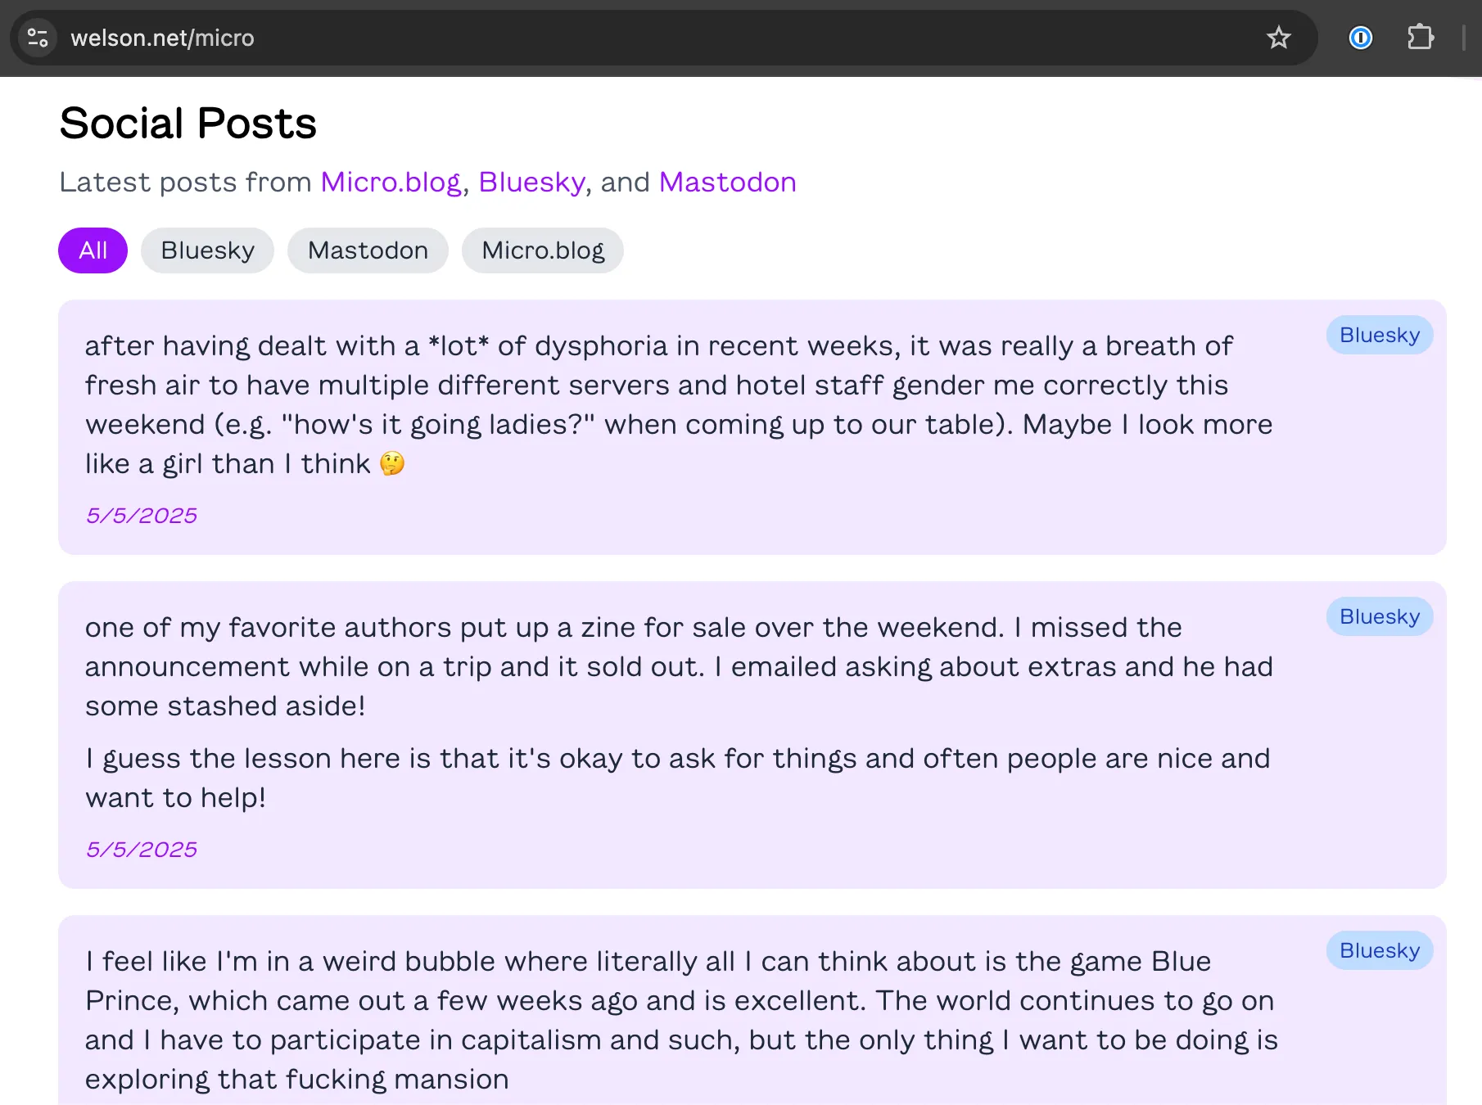Open the browser extensions puzzle icon
The width and height of the screenshot is (1482, 1105).
tap(1421, 37)
